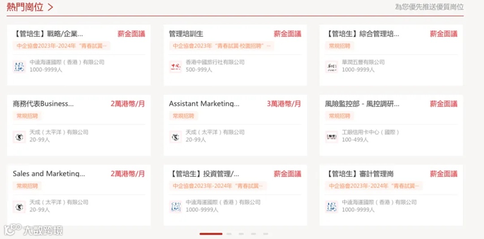Image resolution: width=484 pixels, height=239 pixels.
Task: Click 中企協會 tag under 【管培生】投資管理
Action: 218,186
